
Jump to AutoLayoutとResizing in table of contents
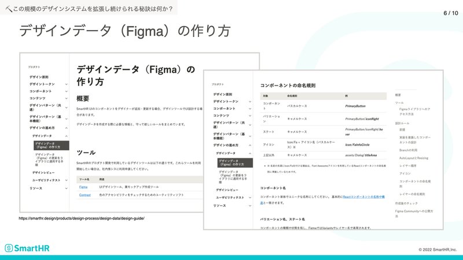[414, 158]
